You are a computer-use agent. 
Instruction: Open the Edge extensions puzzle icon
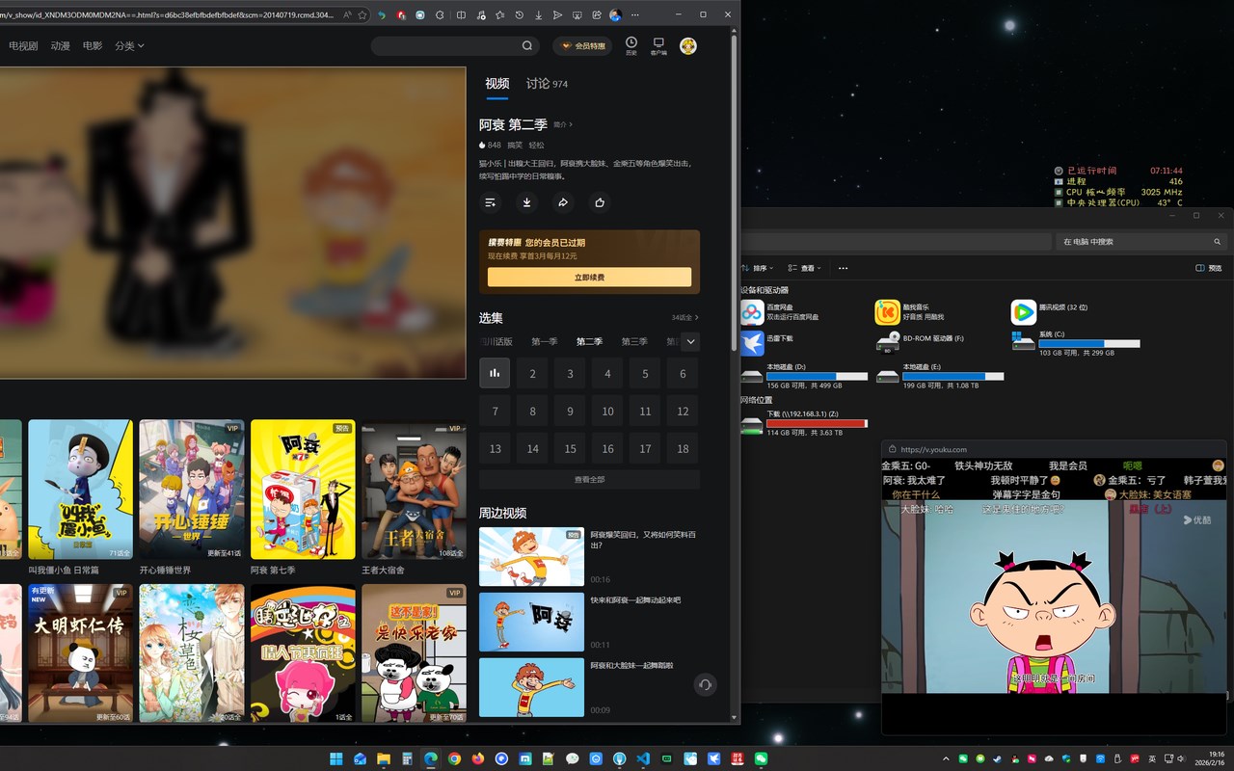(x=441, y=15)
